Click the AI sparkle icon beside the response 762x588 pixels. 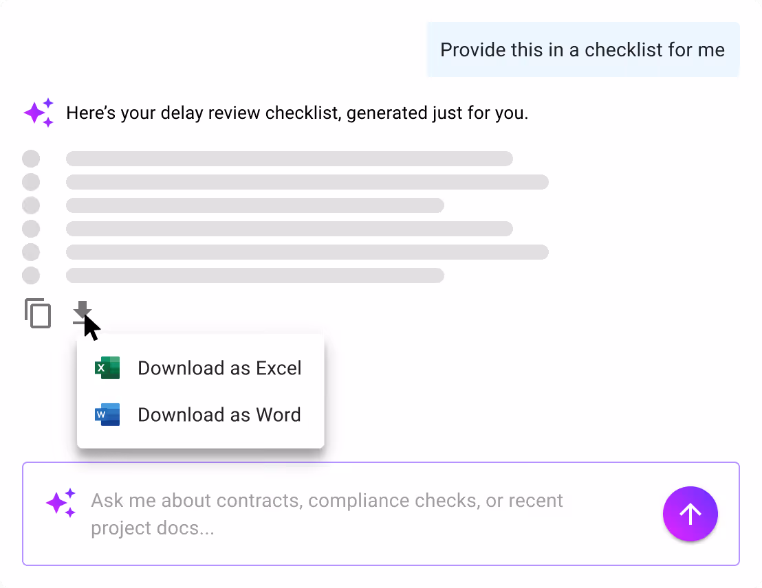point(39,112)
